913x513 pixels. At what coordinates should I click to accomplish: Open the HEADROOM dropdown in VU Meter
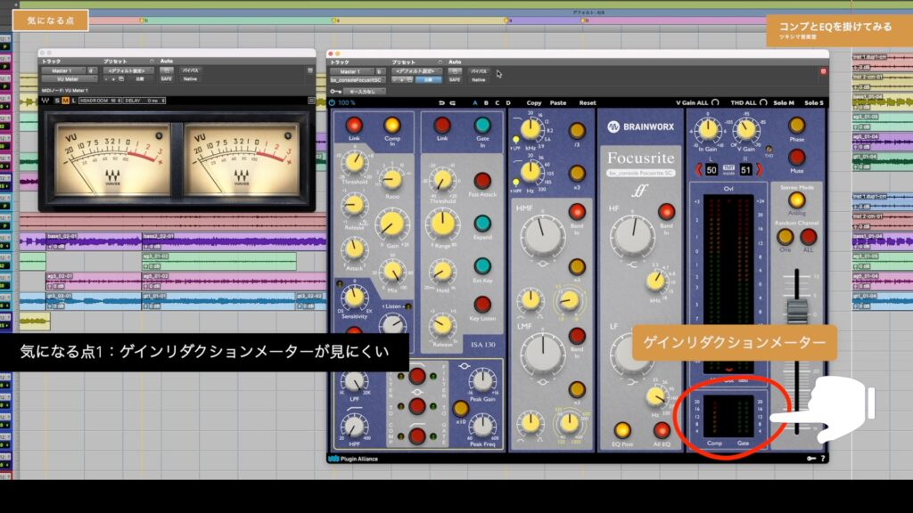(100, 101)
